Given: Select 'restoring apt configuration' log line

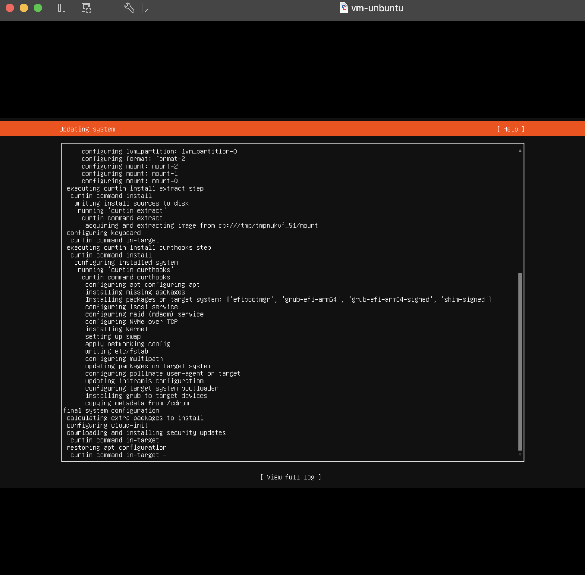Looking at the screenshot, I should (117, 448).
